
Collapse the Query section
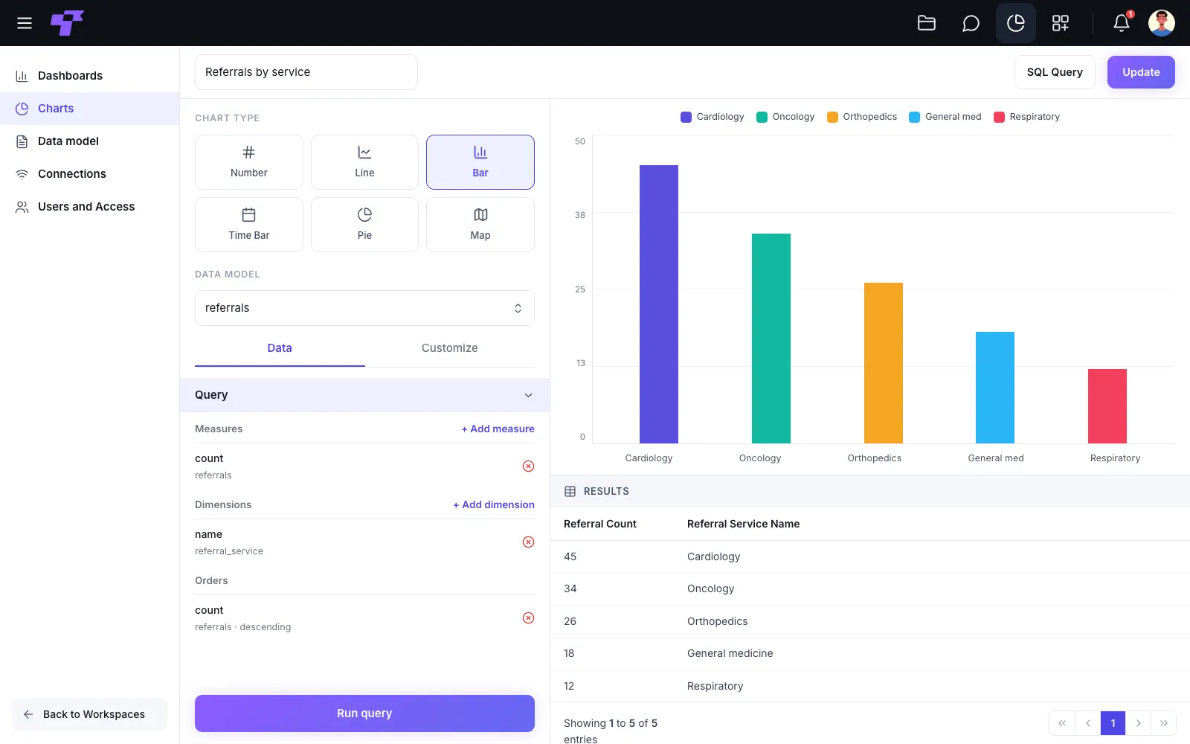(x=364, y=395)
